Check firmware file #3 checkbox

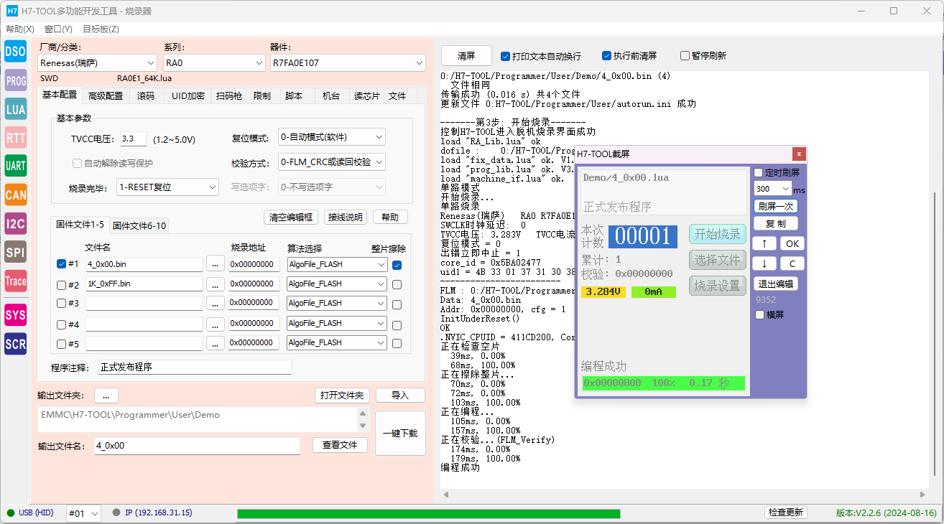pyautogui.click(x=61, y=304)
